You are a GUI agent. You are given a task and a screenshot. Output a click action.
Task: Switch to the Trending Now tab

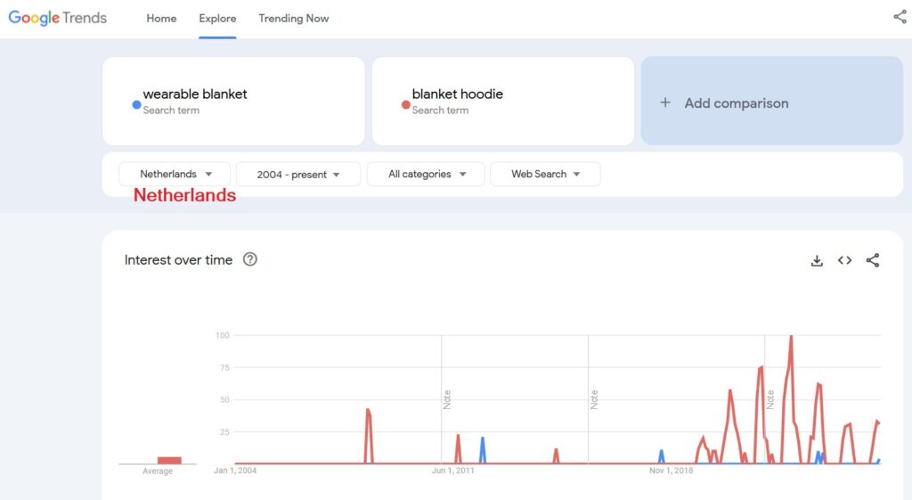tap(293, 19)
